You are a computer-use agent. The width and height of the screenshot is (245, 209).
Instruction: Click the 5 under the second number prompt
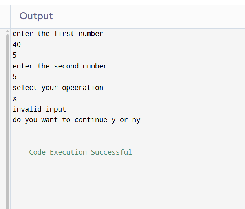pos(15,77)
